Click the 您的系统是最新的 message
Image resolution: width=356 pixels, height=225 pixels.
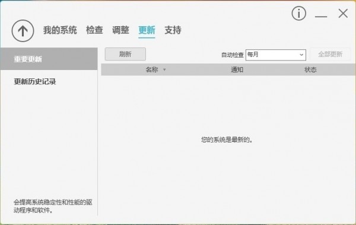click(227, 140)
